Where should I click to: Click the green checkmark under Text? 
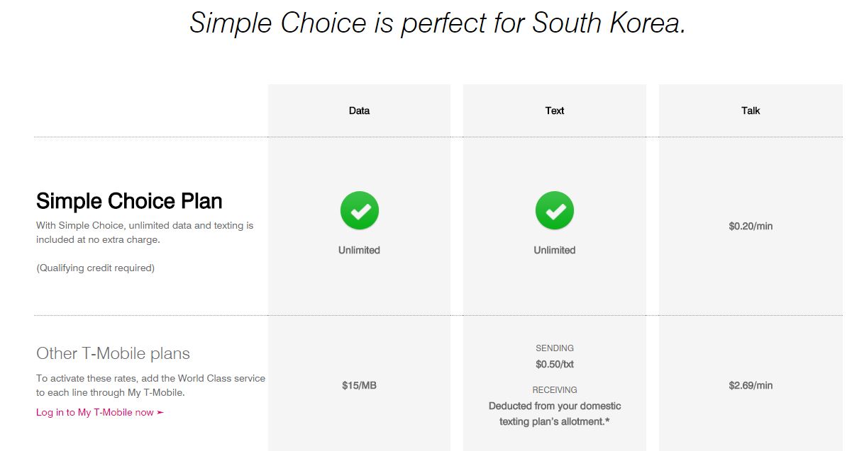click(555, 210)
